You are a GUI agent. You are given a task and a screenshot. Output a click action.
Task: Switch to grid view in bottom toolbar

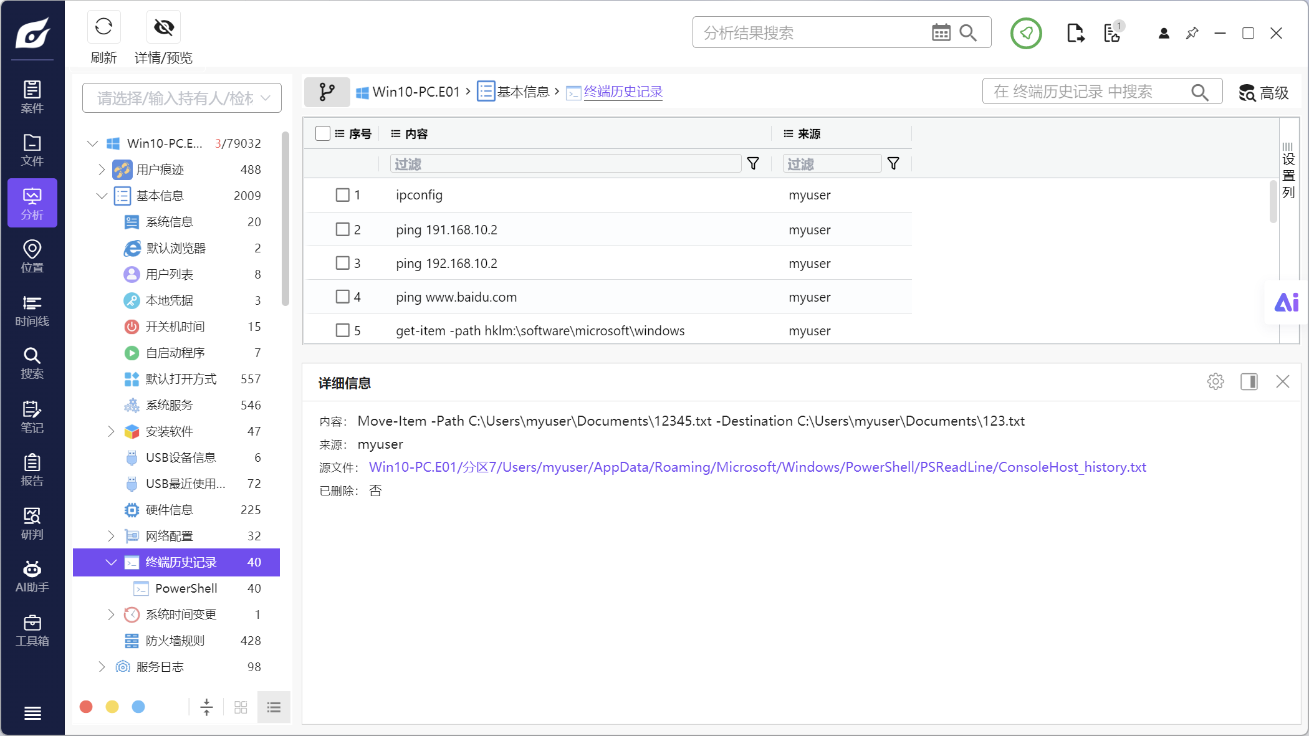[241, 707]
